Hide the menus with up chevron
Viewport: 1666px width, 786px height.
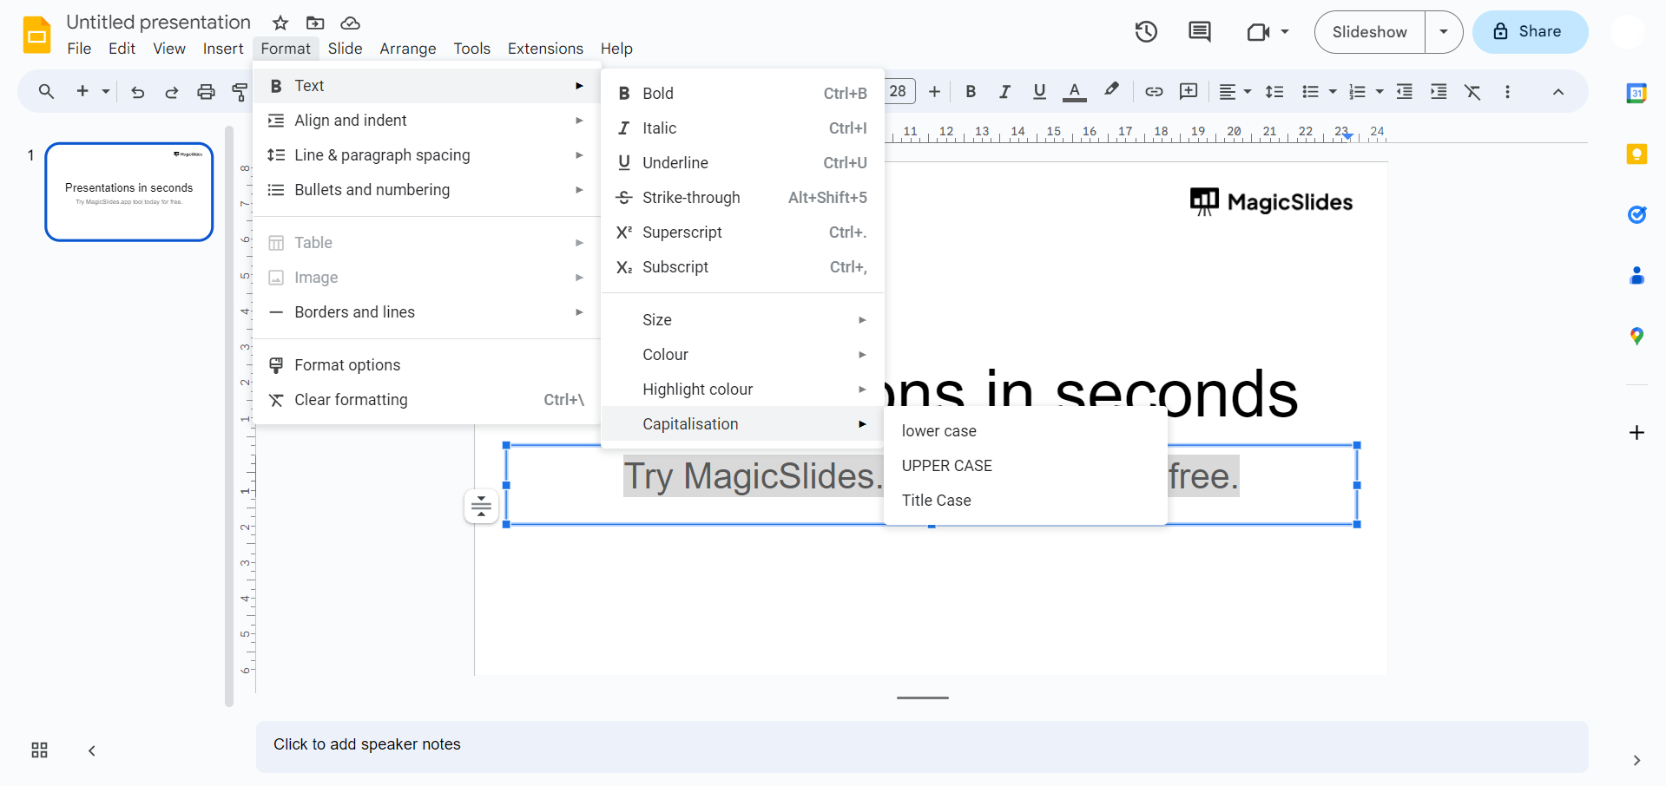(x=1558, y=92)
